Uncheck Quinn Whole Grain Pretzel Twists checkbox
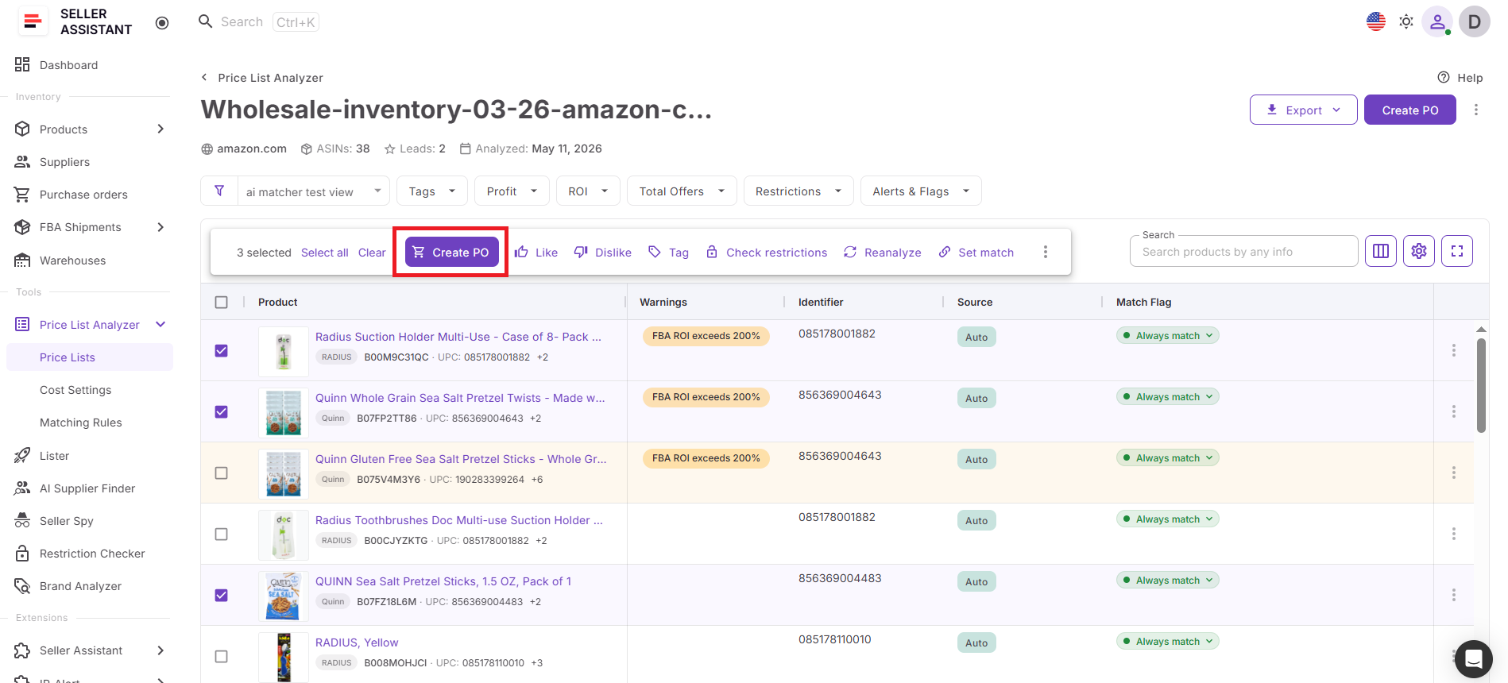 [x=222, y=411]
